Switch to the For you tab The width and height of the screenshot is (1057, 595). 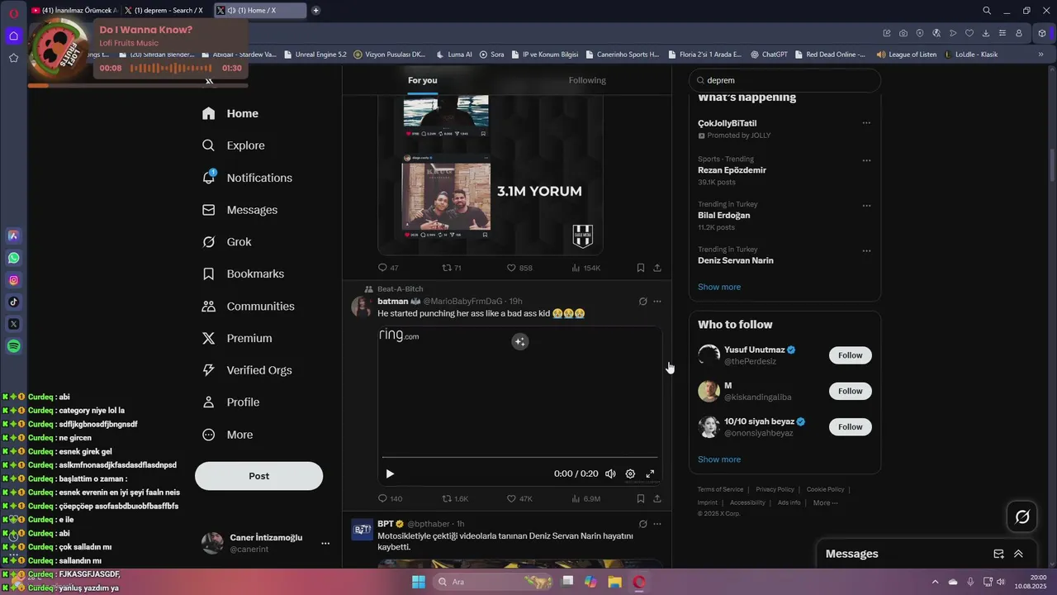pyautogui.click(x=423, y=80)
